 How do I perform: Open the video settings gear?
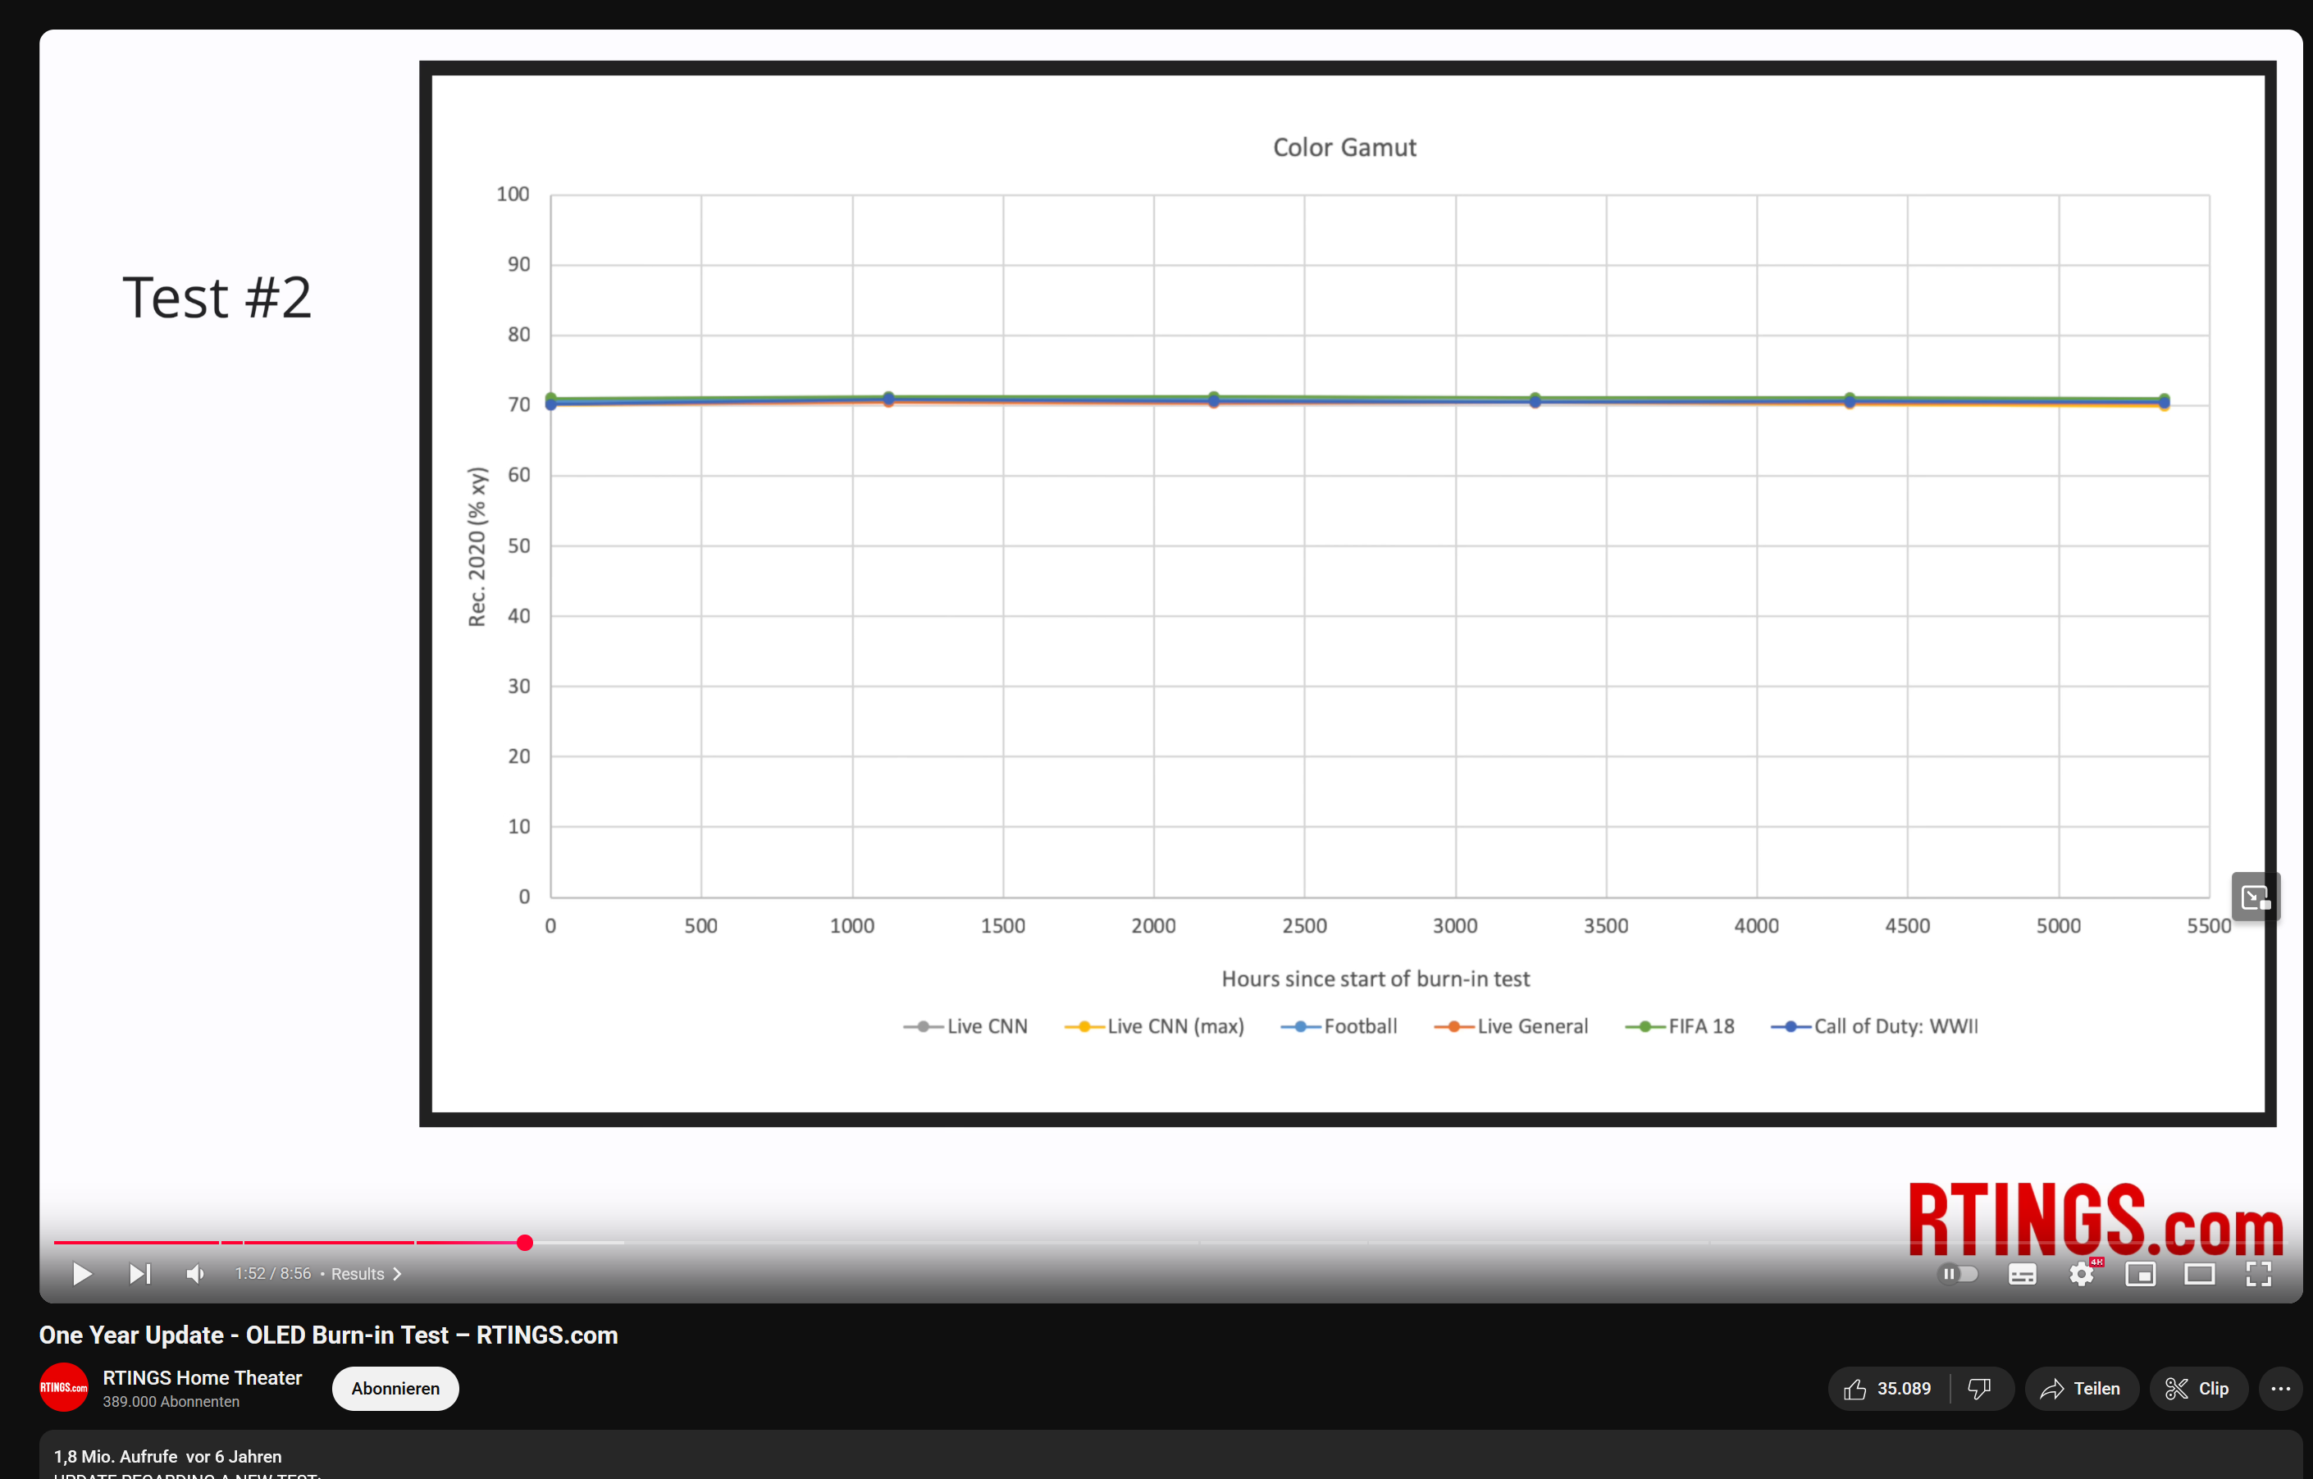[2082, 1273]
